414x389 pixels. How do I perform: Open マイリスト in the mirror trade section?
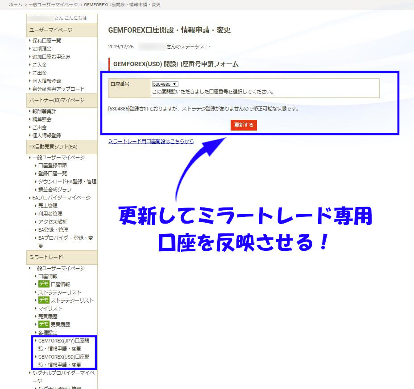click(50, 309)
